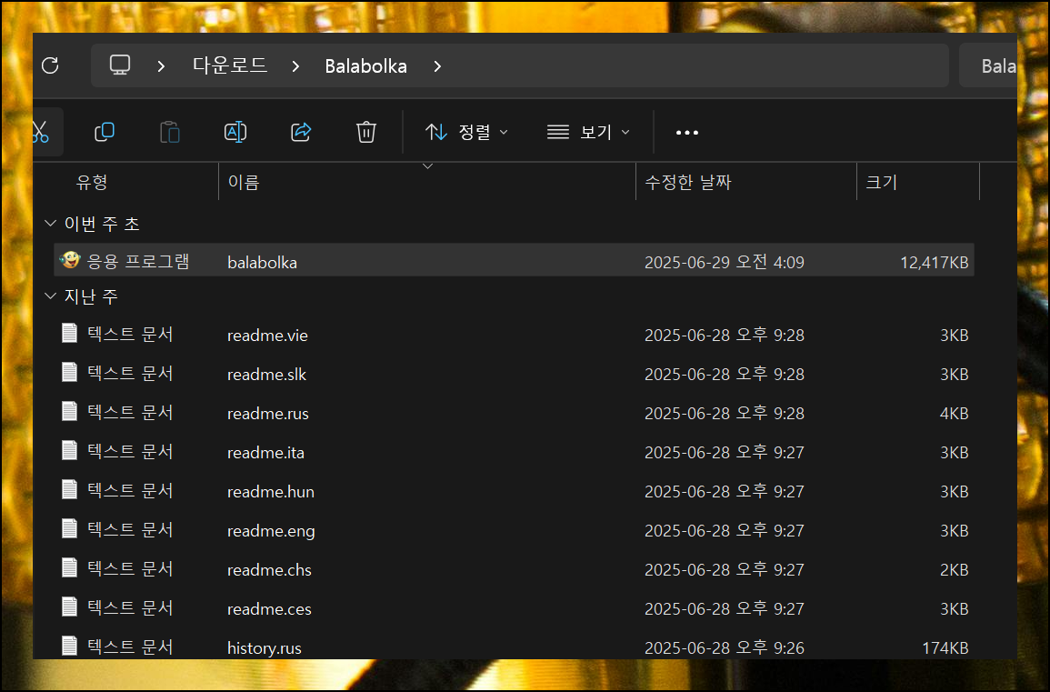The height and width of the screenshot is (692, 1050).
Task: Click the Cut scissors icon
Action: pos(40,132)
